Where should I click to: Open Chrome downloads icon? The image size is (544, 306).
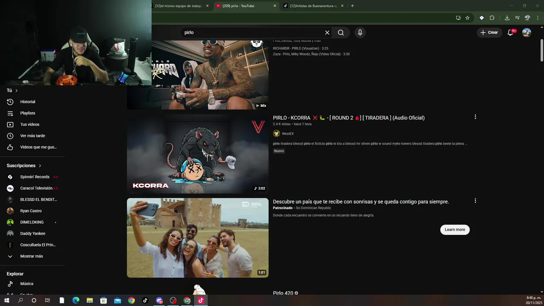(507, 18)
